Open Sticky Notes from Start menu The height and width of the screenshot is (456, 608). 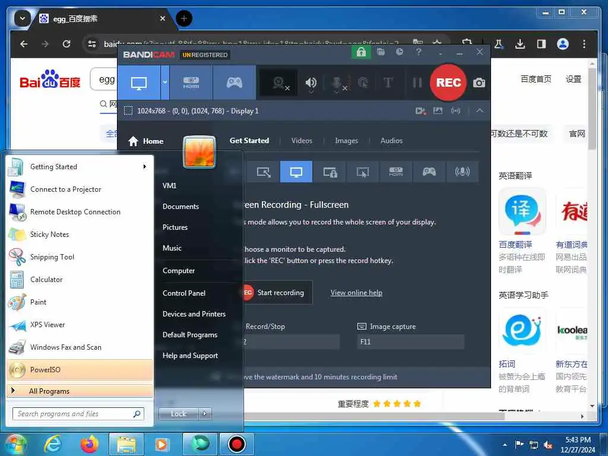(80, 234)
